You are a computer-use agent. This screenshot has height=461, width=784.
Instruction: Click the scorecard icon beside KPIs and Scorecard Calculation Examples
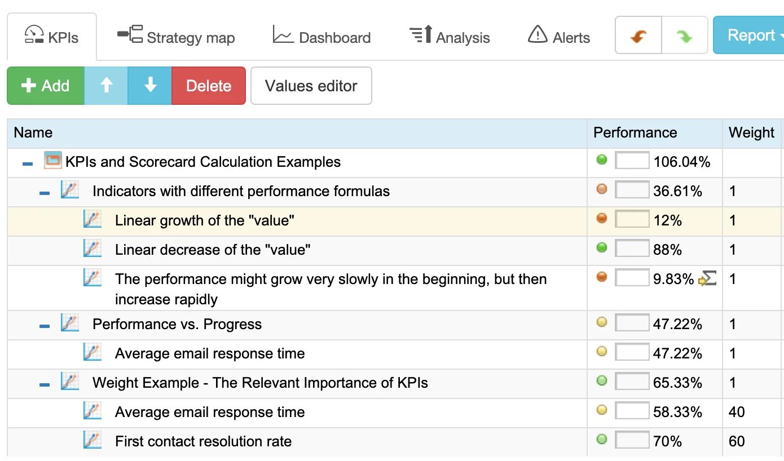52,161
